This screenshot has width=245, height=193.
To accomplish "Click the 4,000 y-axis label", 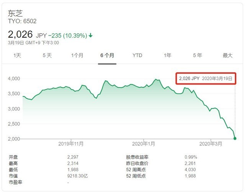I will click(x=14, y=78).
